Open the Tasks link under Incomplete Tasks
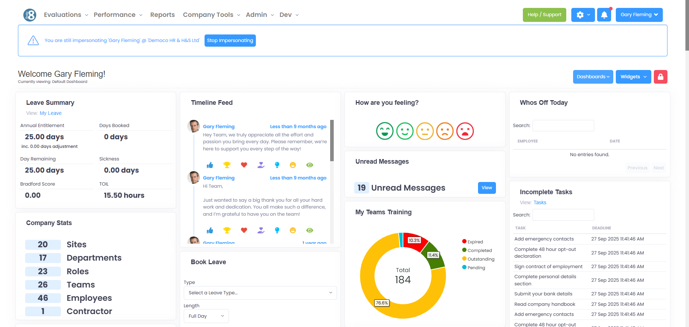689x327 pixels. 540,202
